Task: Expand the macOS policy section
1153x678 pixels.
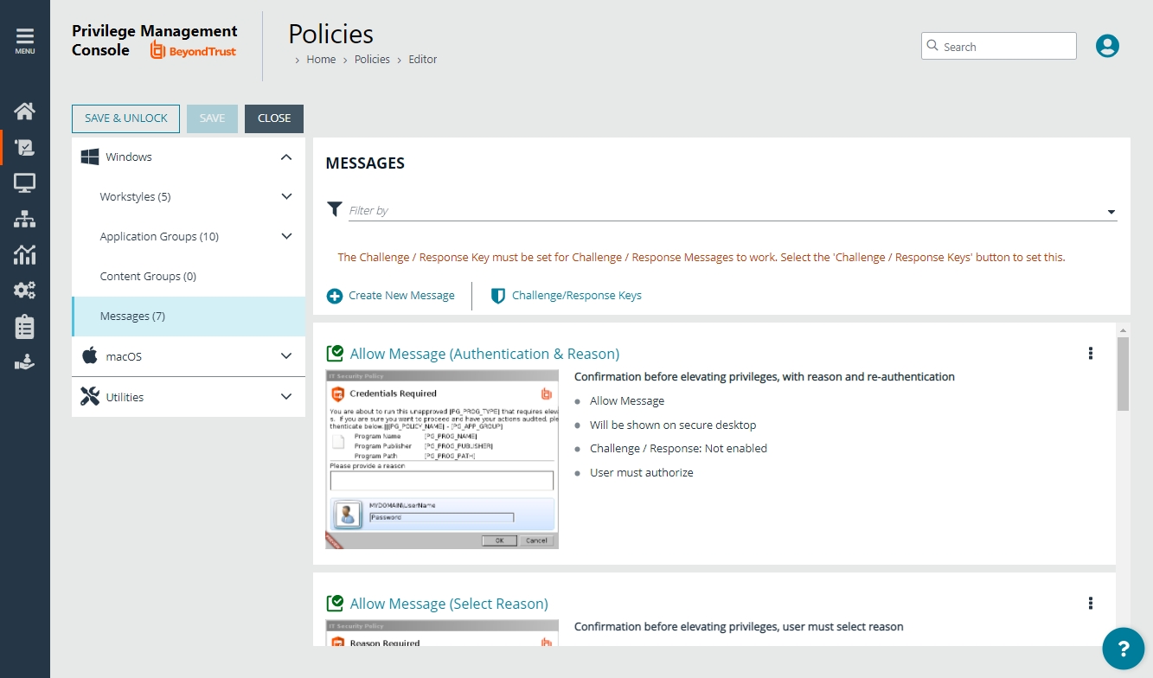Action: tap(287, 355)
